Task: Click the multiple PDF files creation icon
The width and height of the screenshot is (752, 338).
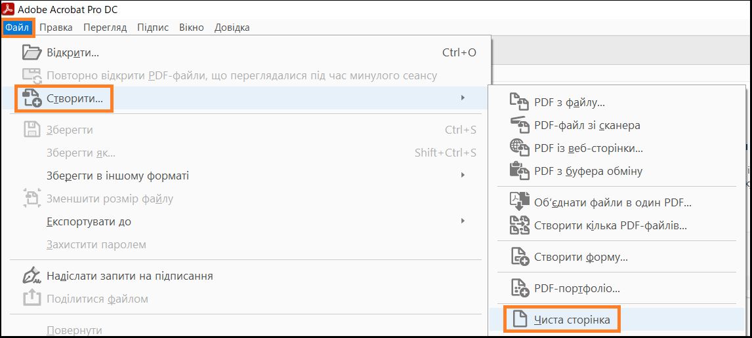Action: [x=519, y=225]
